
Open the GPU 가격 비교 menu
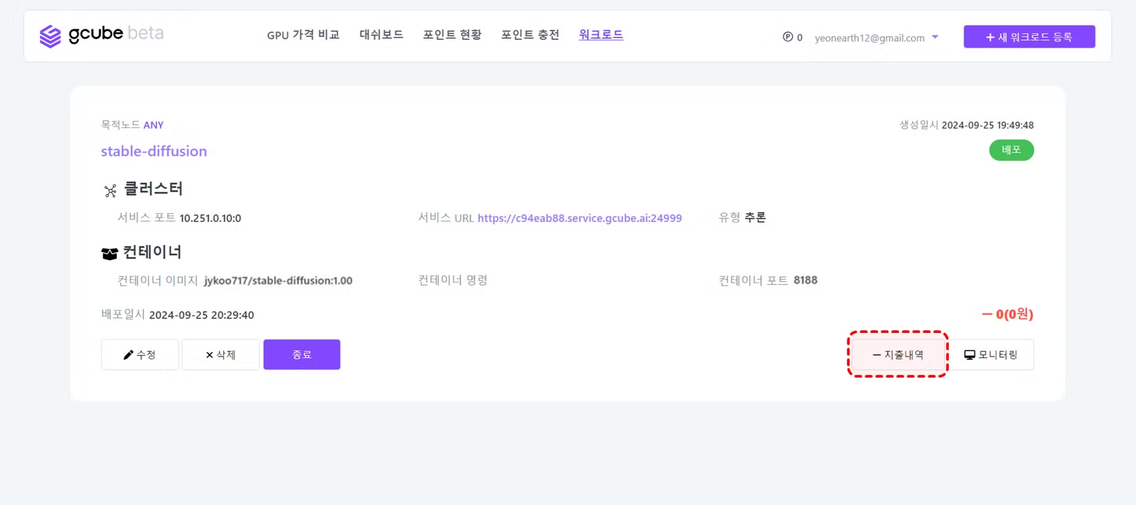click(x=303, y=35)
